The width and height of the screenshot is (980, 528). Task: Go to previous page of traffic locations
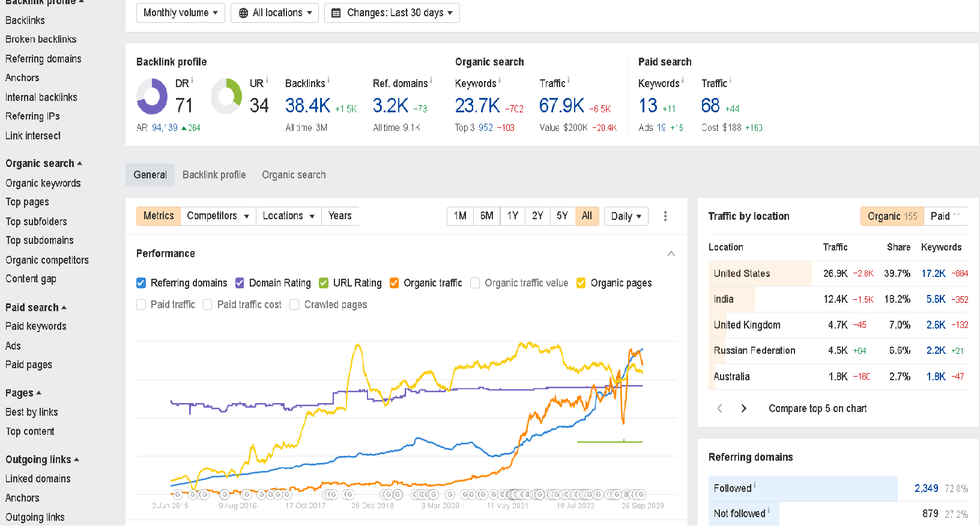coord(720,408)
